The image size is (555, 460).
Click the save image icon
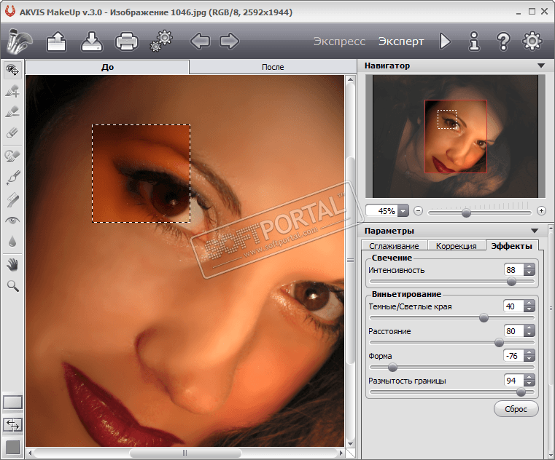(91, 41)
